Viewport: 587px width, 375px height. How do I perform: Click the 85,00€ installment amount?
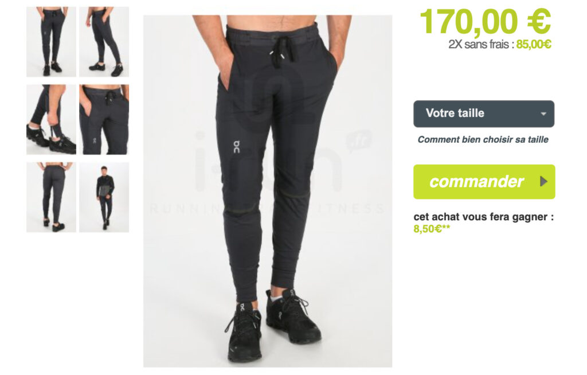coord(534,45)
